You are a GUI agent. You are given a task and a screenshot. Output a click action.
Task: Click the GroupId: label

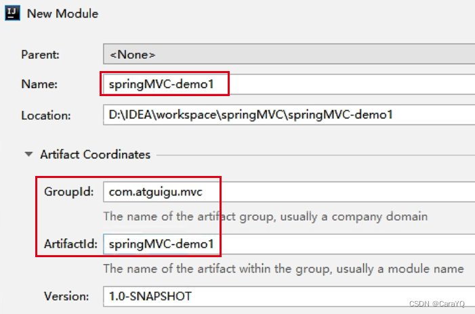68,192
